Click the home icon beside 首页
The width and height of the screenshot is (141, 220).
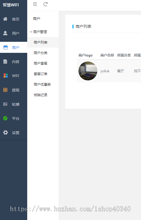coord(5,19)
